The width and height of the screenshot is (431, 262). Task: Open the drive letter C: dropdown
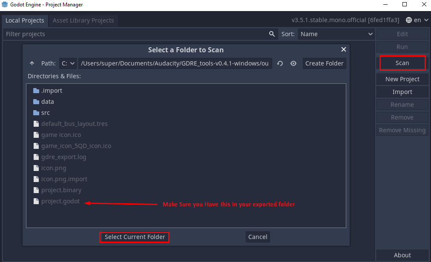(68, 63)
